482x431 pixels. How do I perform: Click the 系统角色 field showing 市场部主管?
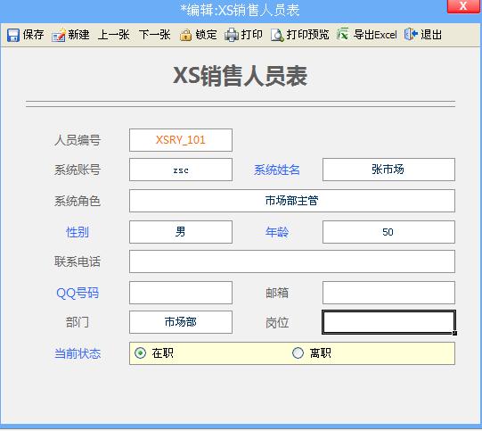(x=292, y=201)
